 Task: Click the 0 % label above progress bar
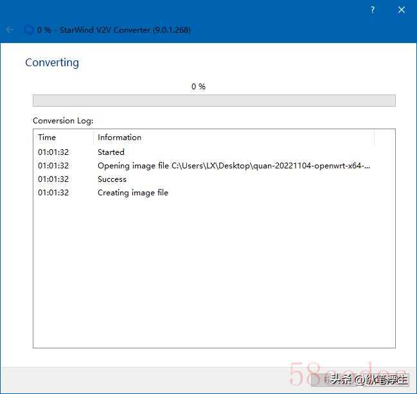point(199,86)
